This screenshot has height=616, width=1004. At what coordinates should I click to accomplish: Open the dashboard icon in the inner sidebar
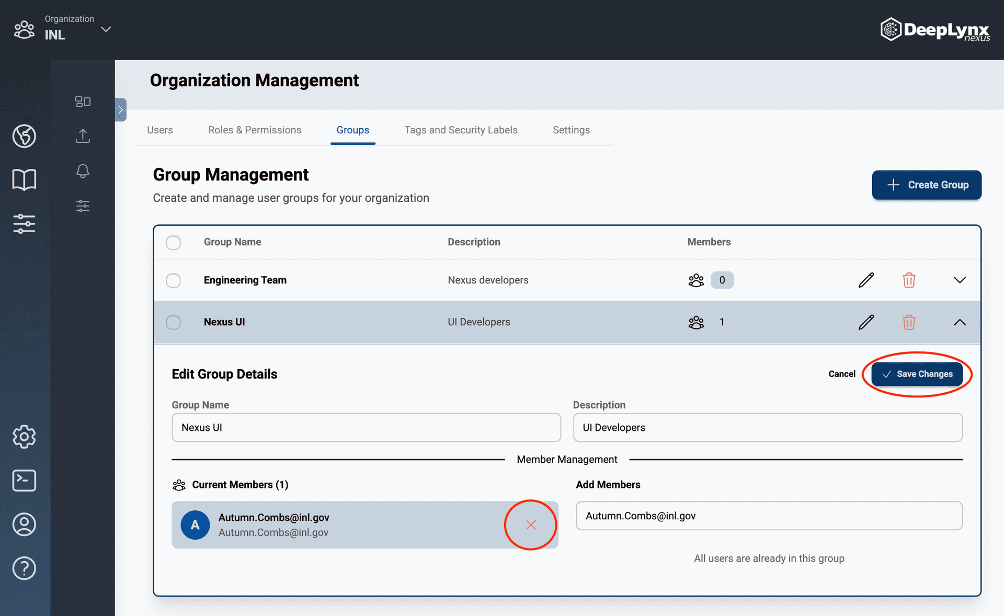(82, 101)
